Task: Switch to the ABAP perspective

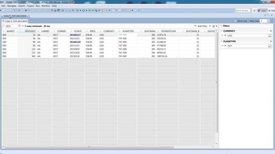Action: pyautogui.click(x=263, y=11)
